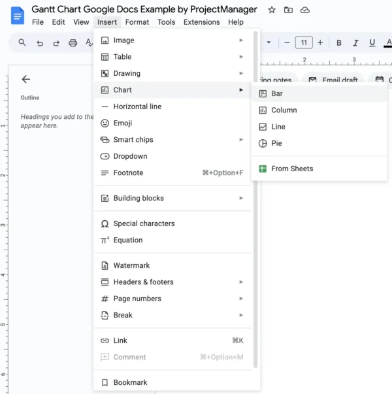Open the View menu

click(x=81, y=22)
